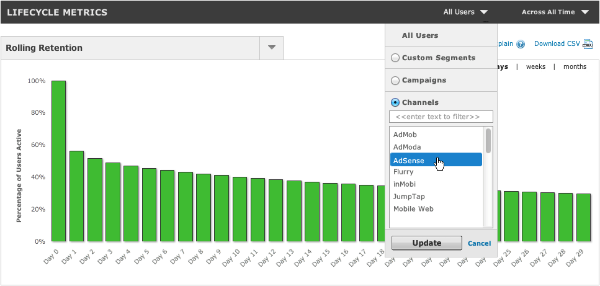Pick Flurry from the channel list
This screenshot has height=286, width=600.
pos(403,172)
